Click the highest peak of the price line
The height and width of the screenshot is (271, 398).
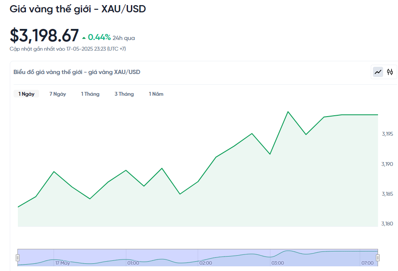[x=288, y=112]
